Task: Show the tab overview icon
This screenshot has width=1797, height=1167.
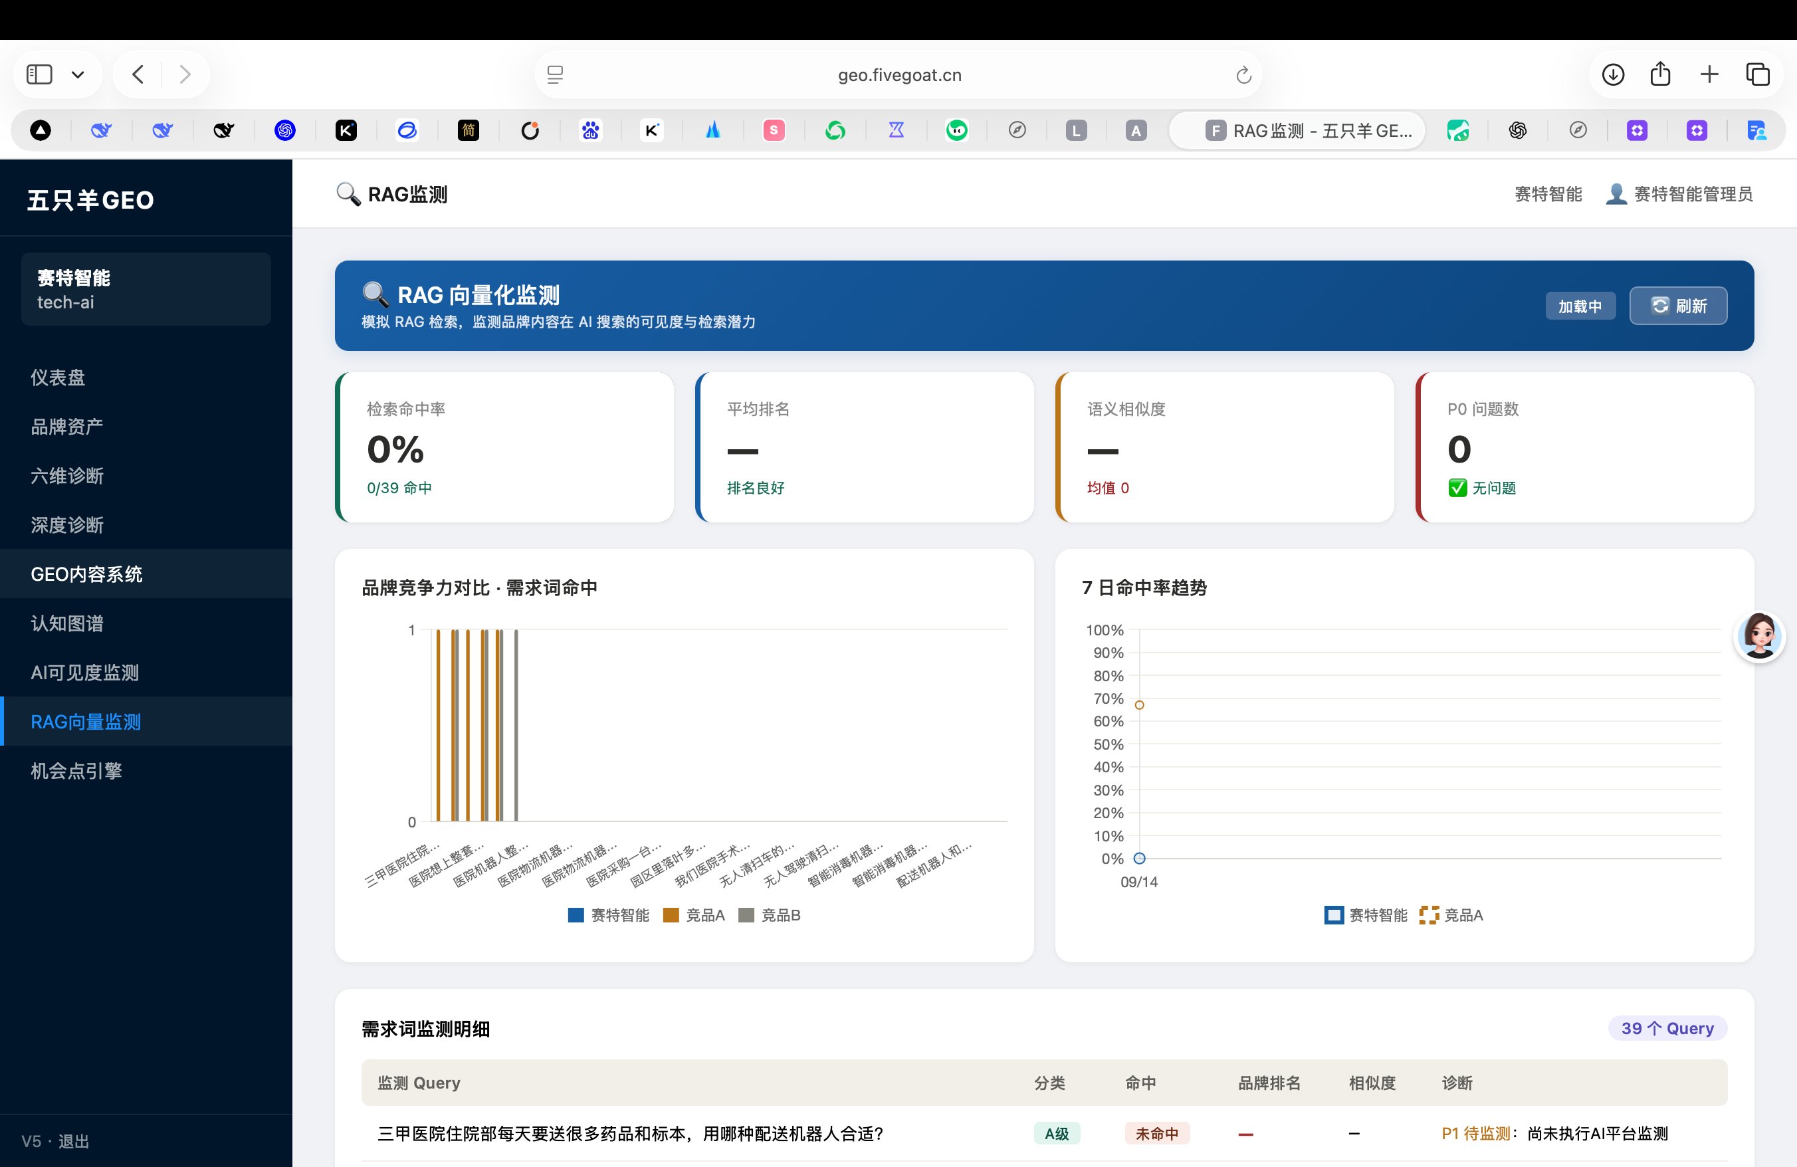Action: 1758,74
